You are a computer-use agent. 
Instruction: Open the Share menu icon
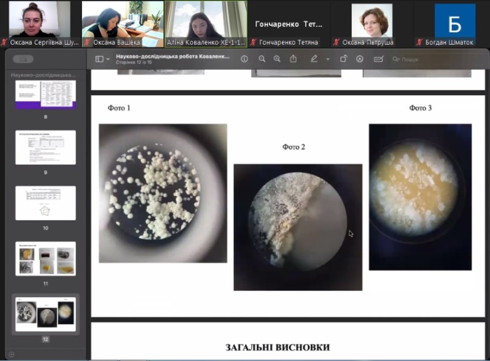(293, 59)
